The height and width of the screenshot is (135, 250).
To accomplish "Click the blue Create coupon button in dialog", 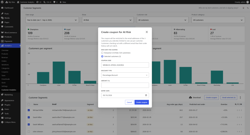I will [x=142, y=102].
